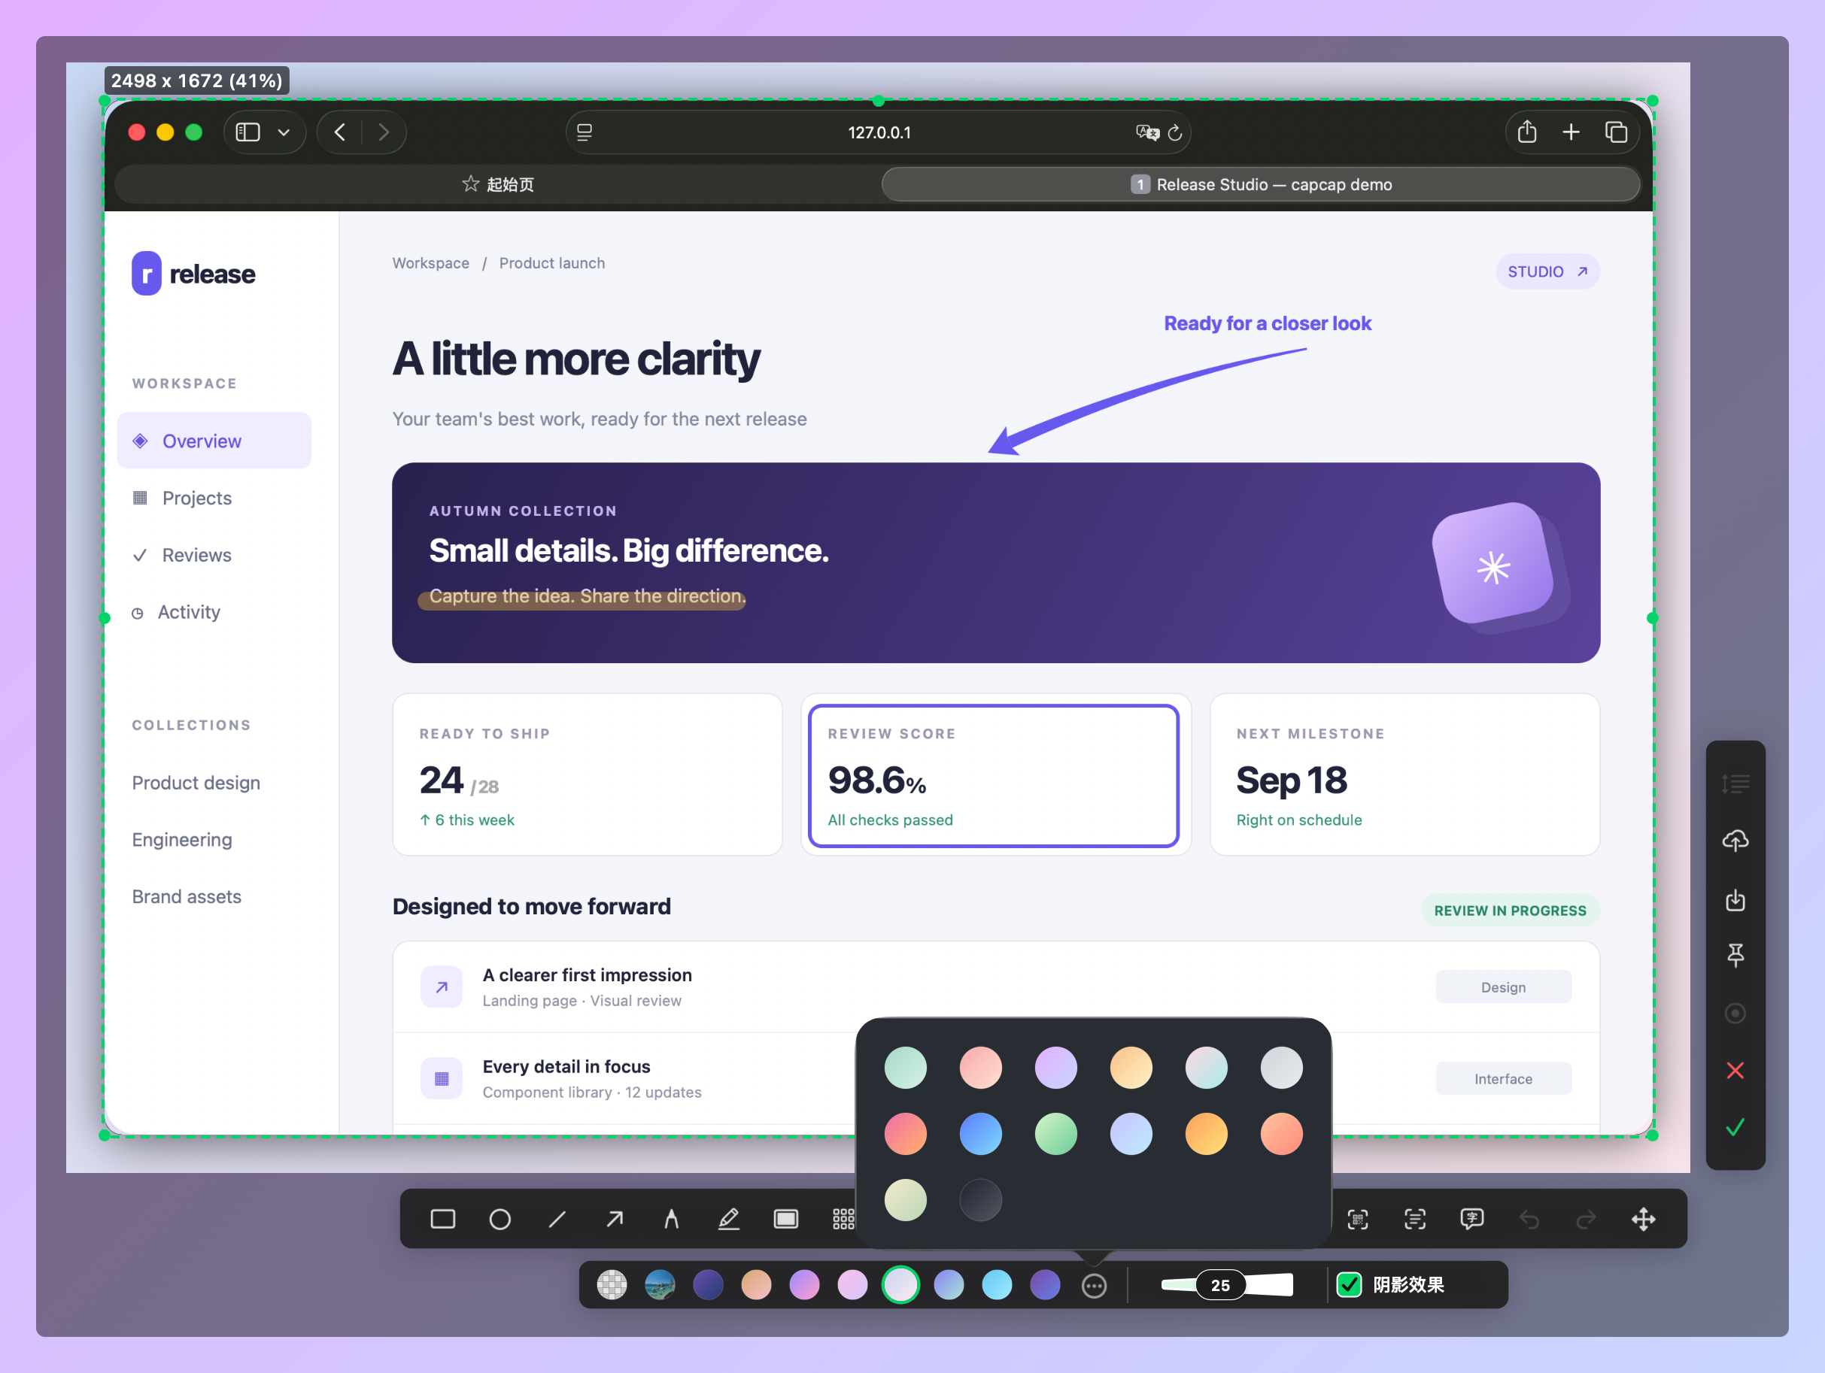Undo the last annotation
Screen dimensions: 1825x1373
tap(1529, 1219)
